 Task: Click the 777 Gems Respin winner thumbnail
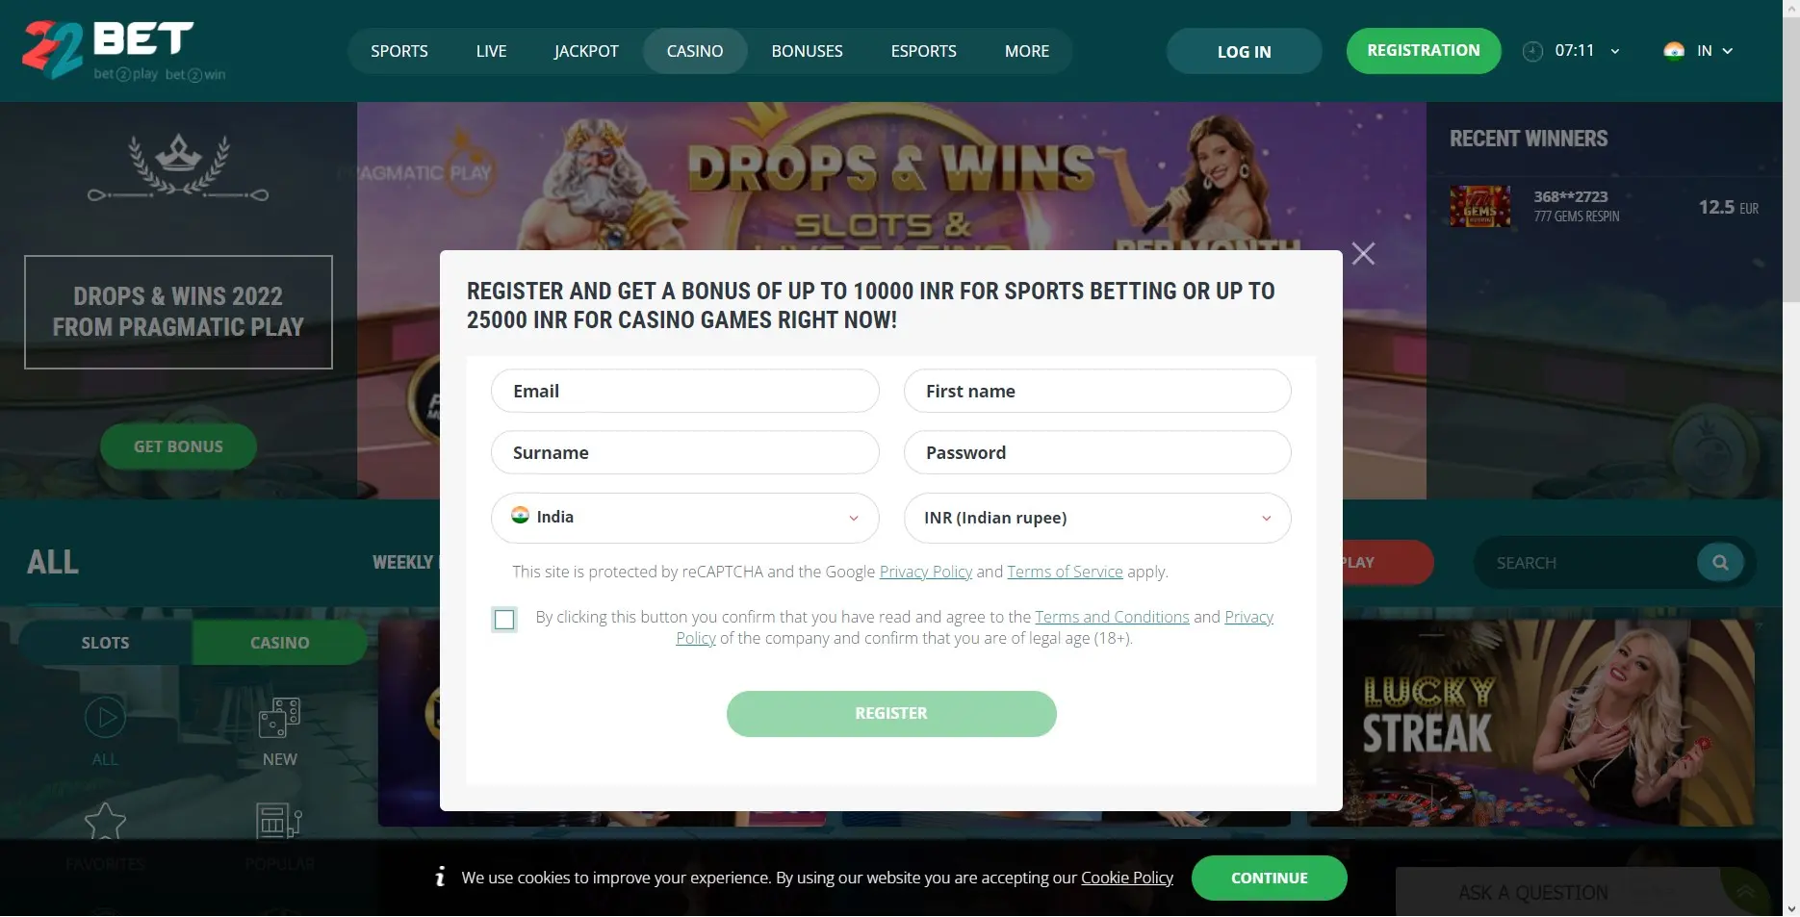pyautogui.click(x=1479, y=207)
